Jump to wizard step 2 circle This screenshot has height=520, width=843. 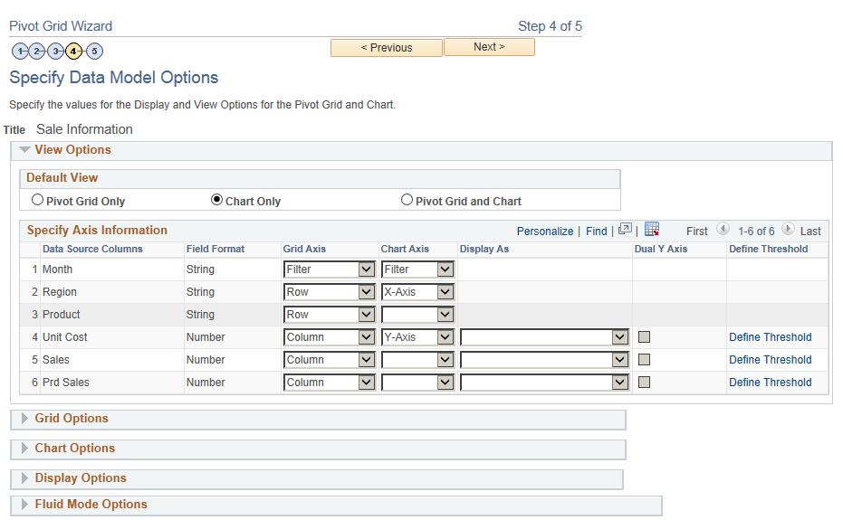coord(37,51)
